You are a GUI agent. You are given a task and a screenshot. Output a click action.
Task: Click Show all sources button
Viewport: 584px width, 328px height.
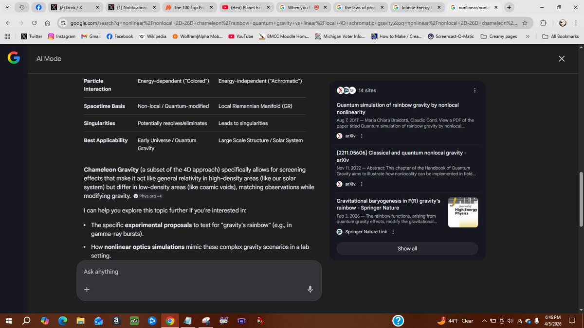(407, 249)
